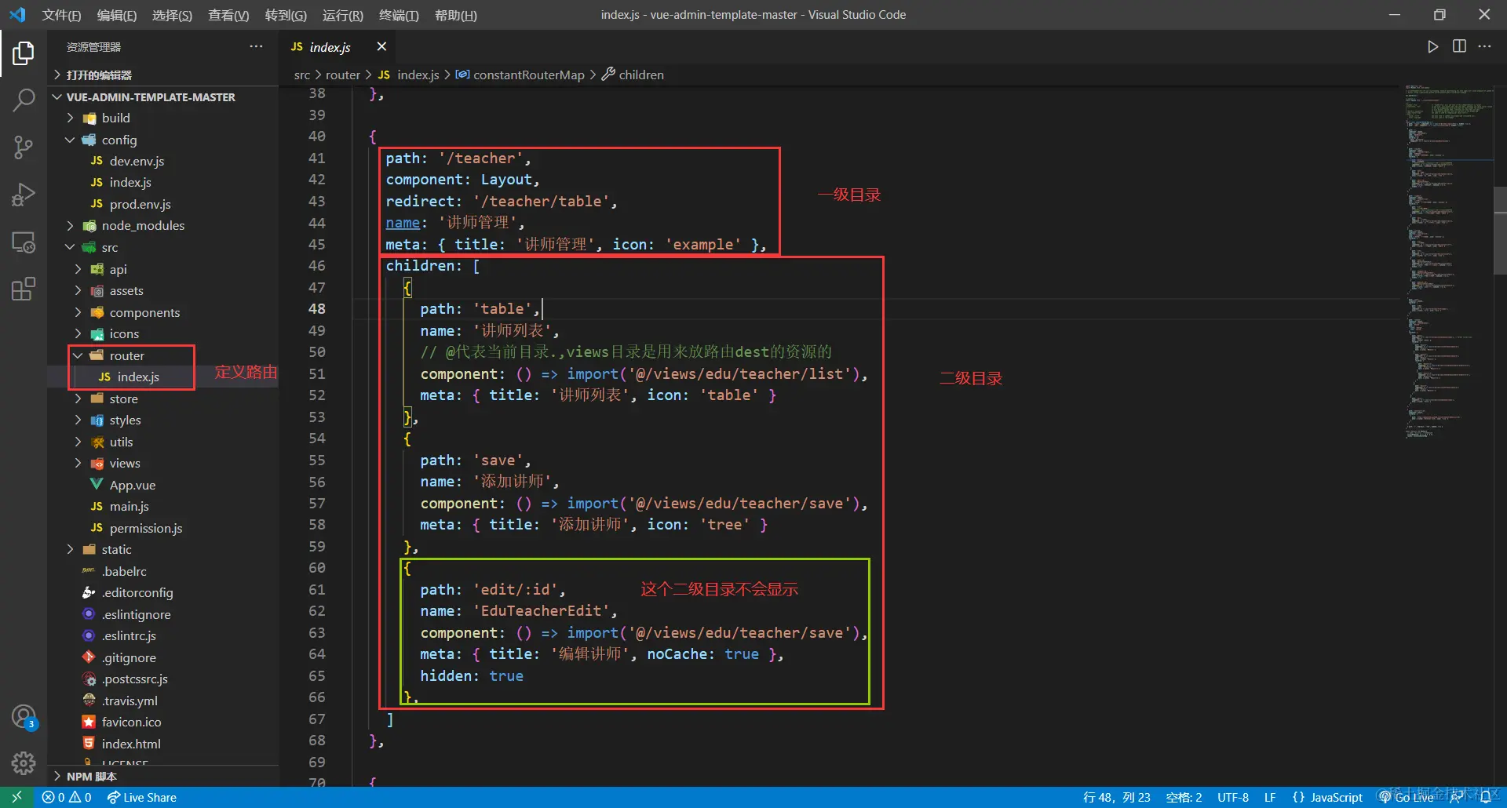Open the Remote Explorer view icon
The height and width of the screenshot is (808, 1507).
(x=24, y=242)
